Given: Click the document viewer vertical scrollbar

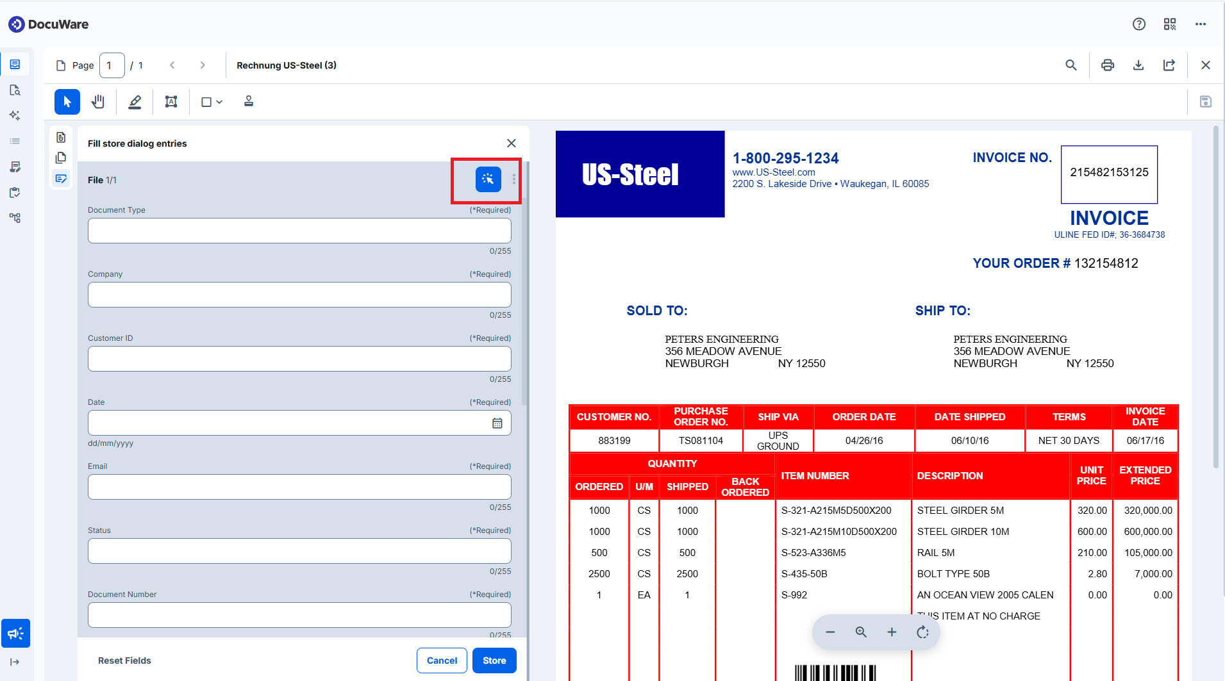Looking at the screenshot, I should [x=1215, y=298].
